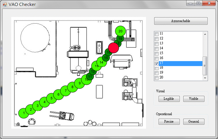Click the VAO Checker title bar icon

point(5,4)
